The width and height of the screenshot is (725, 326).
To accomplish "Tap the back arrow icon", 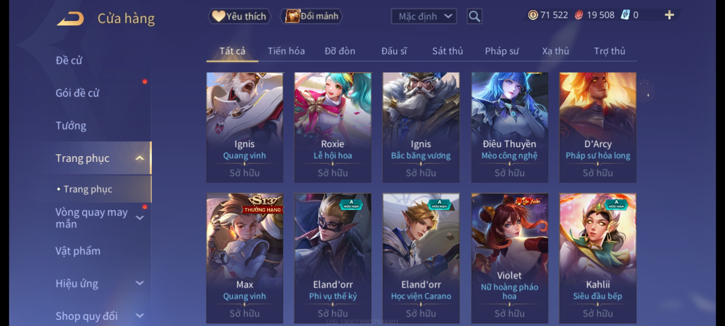I will [70, 19].
